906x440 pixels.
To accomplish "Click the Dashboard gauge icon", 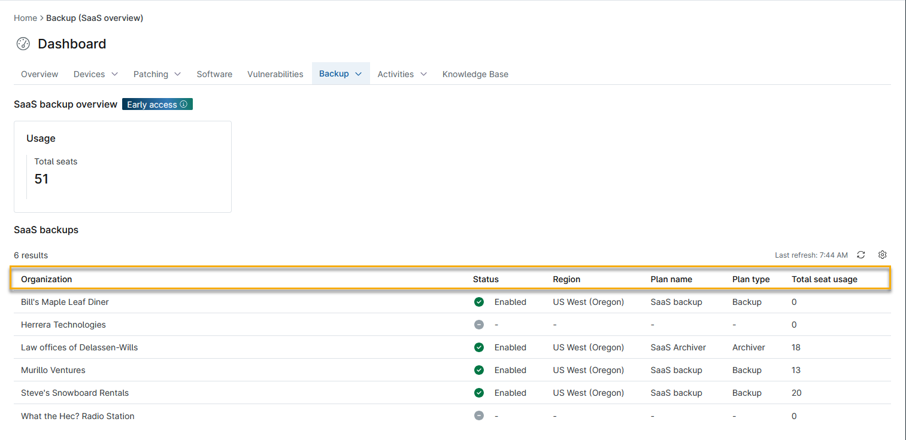I will [23, 44].
